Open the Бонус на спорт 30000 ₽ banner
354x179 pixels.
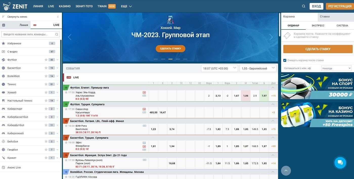[318, 86]
